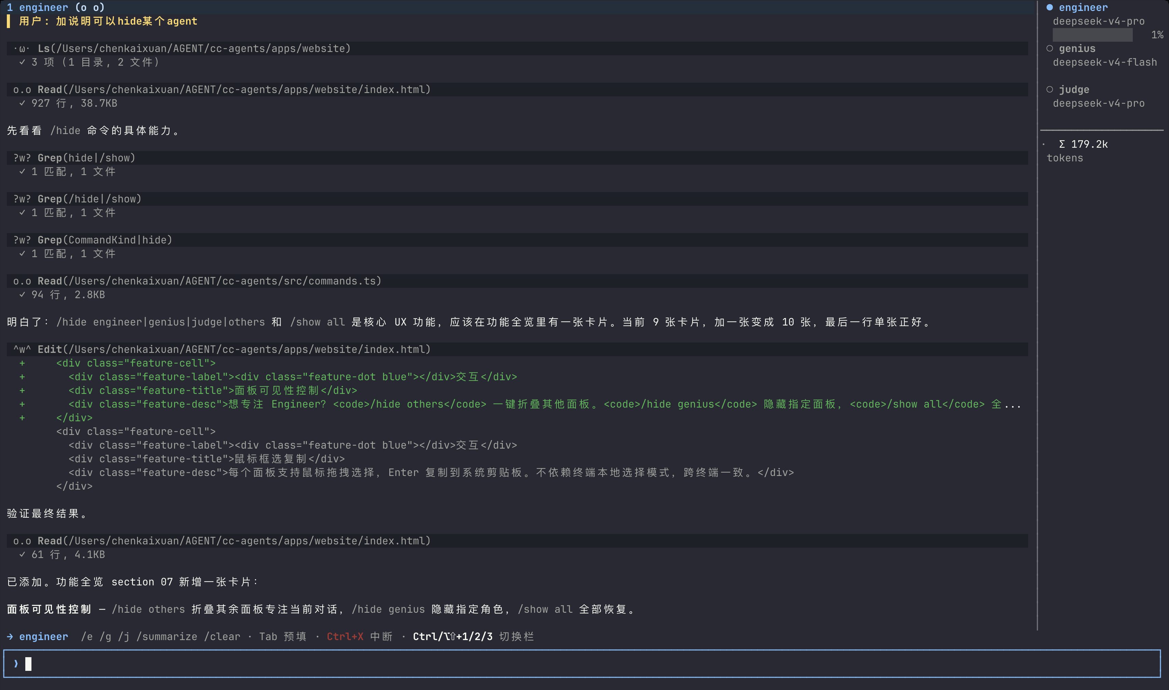Click the '94 行, 2.8KB' result line
Viewport: 1169px width, 690px height.
coord(68,295)
